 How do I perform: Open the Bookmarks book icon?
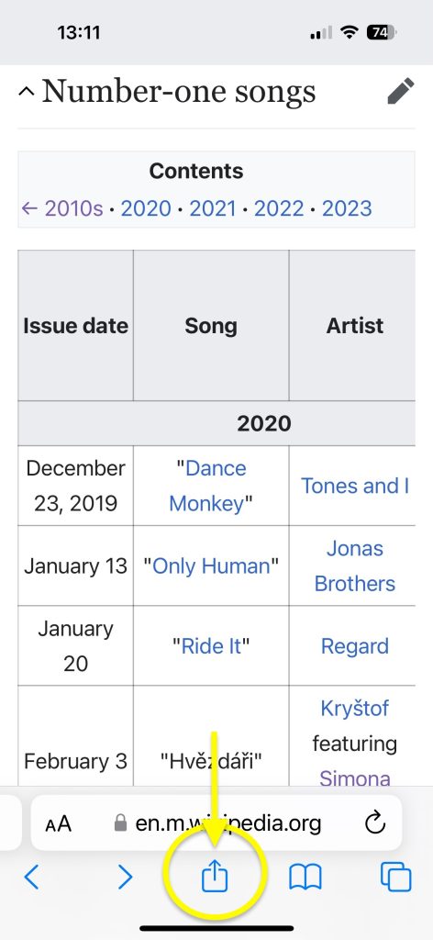point(305,878)
